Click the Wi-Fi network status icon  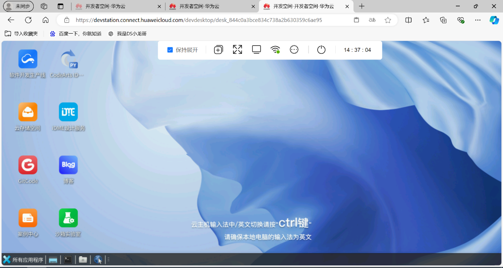pos(275,50)
